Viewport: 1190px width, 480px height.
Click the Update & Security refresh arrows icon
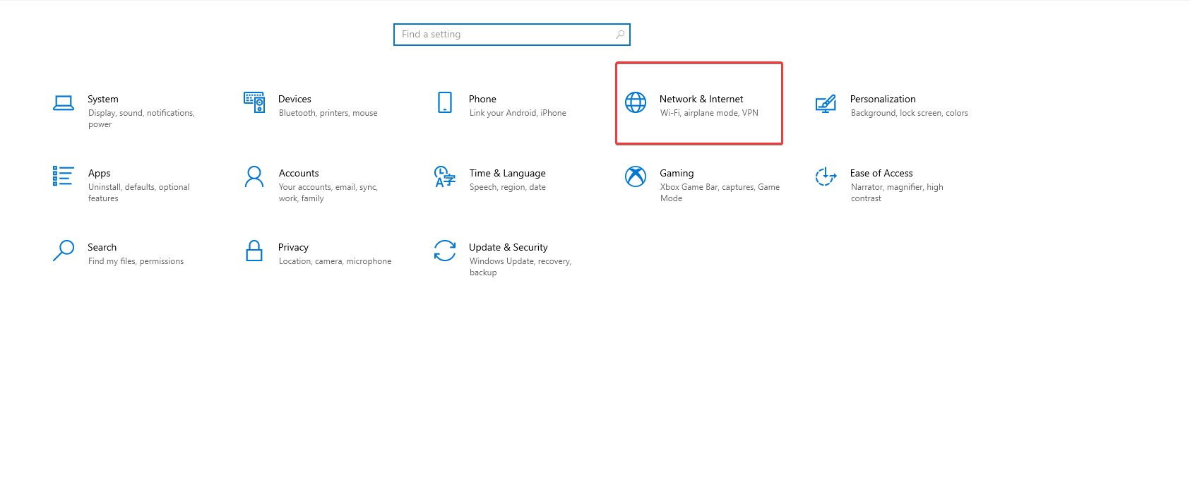(x=445, y=251)
